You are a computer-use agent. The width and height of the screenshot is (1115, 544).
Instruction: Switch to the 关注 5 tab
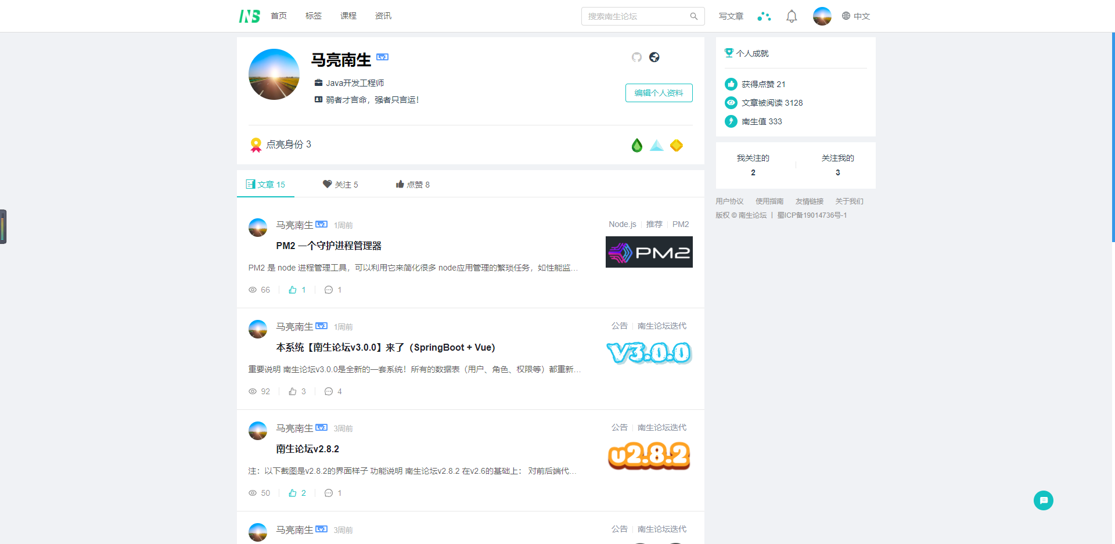point(340,184)
